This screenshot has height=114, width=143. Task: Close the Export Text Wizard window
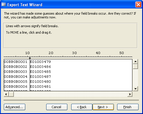tap(138, 4)
